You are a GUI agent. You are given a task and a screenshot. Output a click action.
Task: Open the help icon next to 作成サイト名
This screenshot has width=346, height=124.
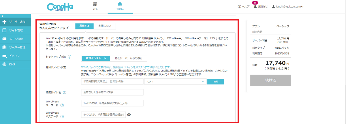65,93
